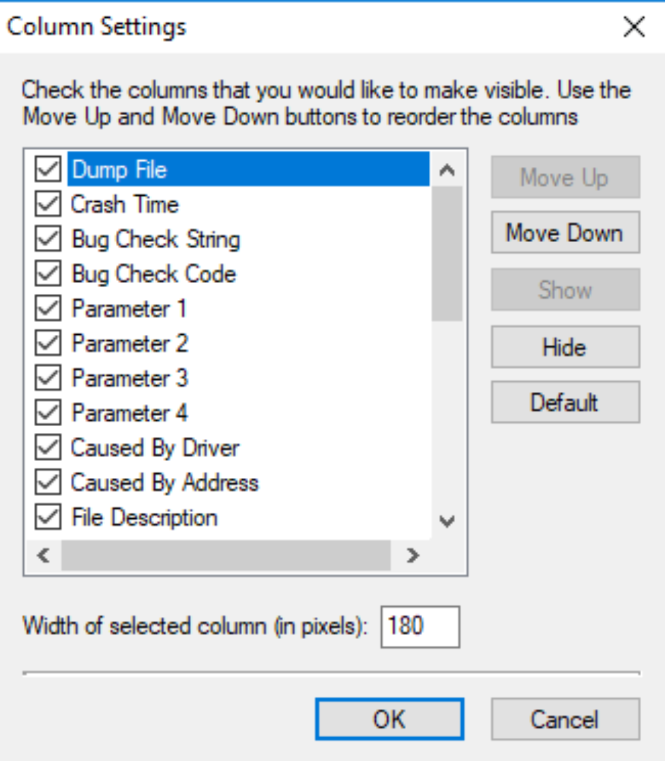Click the column width input field
Viewport: 665px width, 761px height.
click(420, 626)
